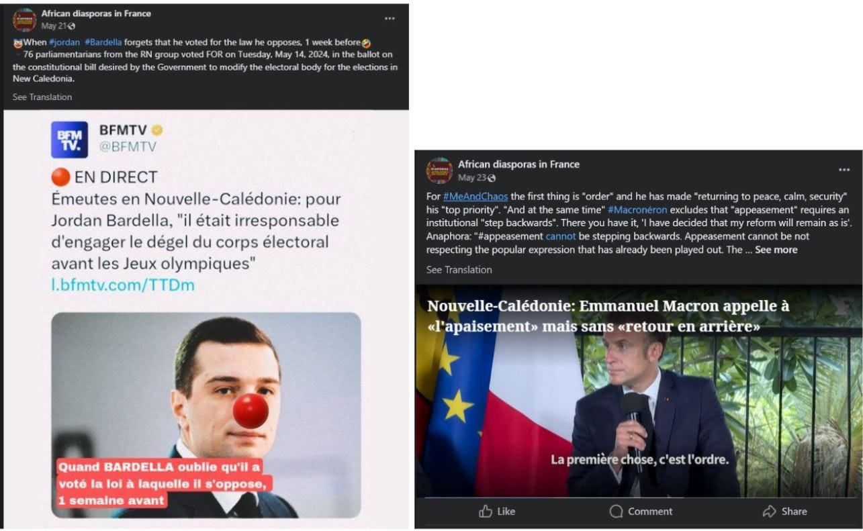Share the Macron post
863x531 pixels.
784,512
